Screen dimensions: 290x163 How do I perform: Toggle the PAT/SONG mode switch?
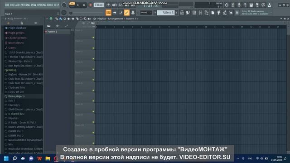pos(72,5)
